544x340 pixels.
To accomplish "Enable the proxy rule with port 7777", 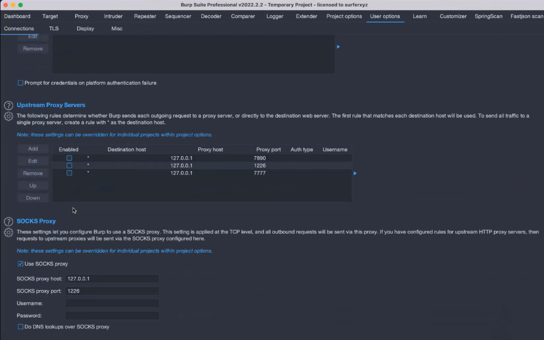I will click(69, 173).
